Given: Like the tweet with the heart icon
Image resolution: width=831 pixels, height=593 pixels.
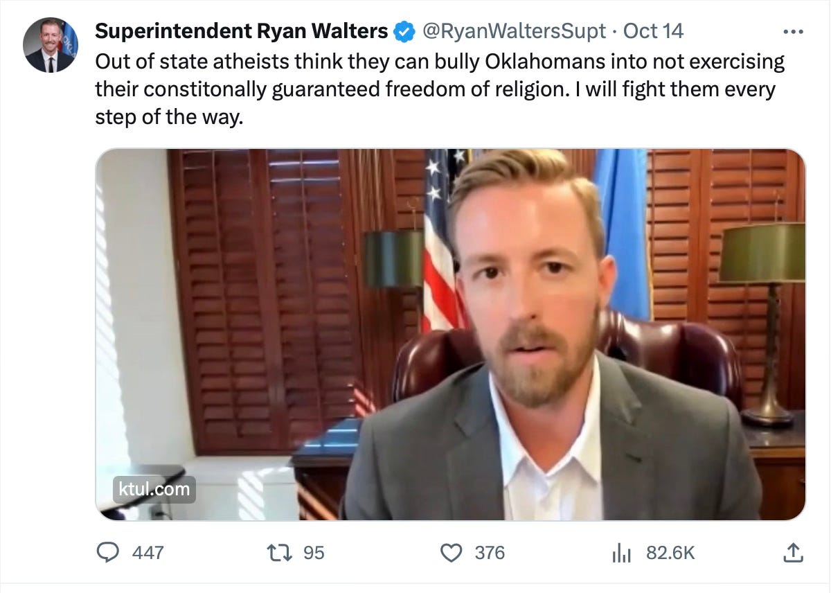Looking at the screenshot, I should pyautogui.click(x=452, y=552).
